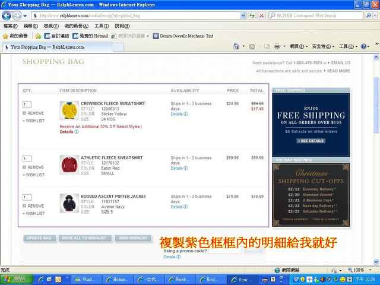380x285 pixels.
Task: Click the page scrollbar up arrow
Action: click(x=376, y=58)
